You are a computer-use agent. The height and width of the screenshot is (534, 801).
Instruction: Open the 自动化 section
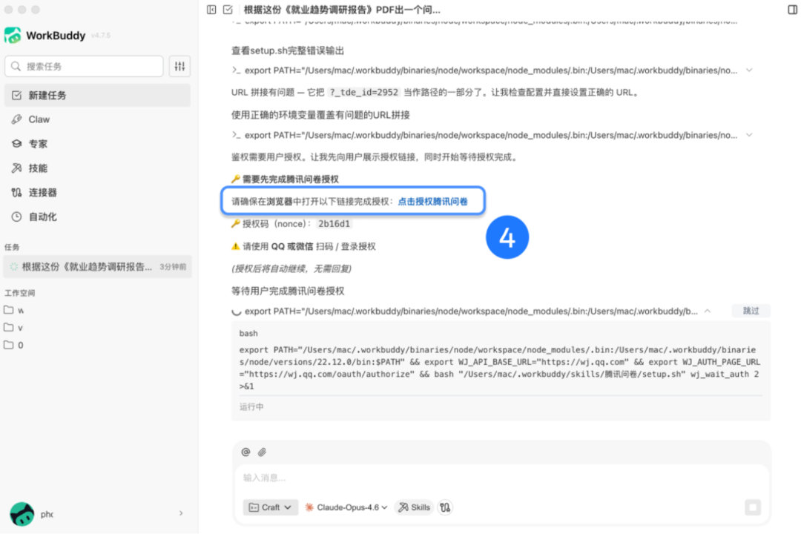[97, 217]
